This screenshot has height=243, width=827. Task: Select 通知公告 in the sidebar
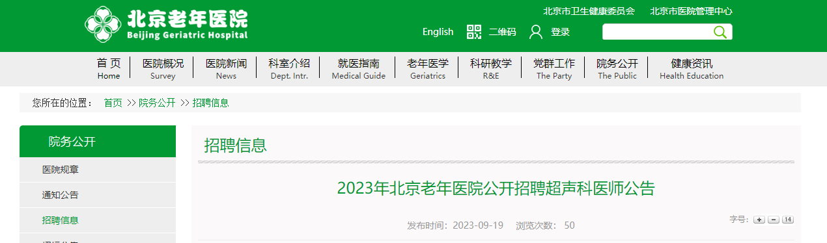(98, 195)
